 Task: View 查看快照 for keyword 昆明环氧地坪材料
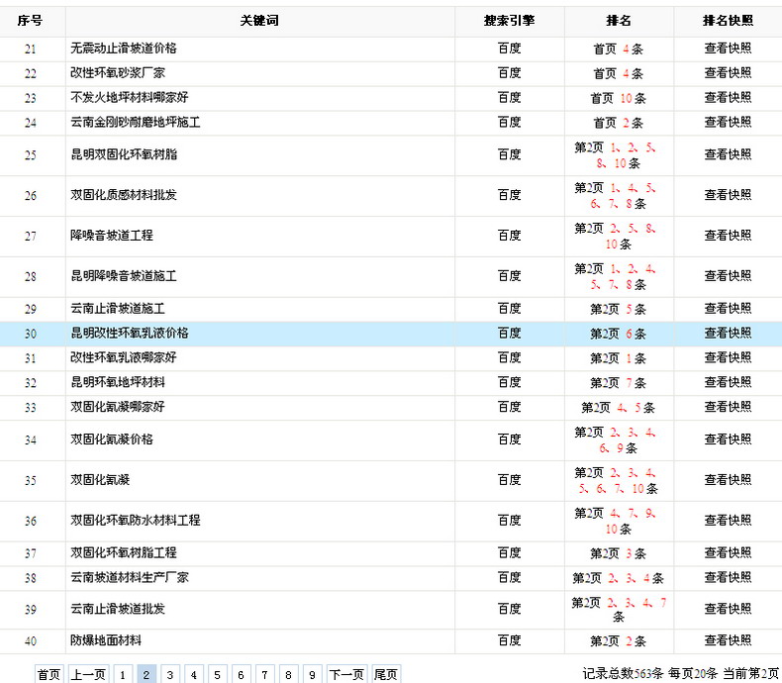click(x=728, y=382)
